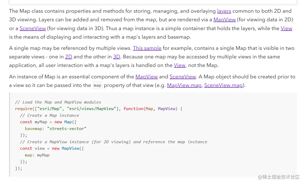
Task: Follow the SceneView link after 'or a'
Action: pyautogui.click(x=33, y=28)
